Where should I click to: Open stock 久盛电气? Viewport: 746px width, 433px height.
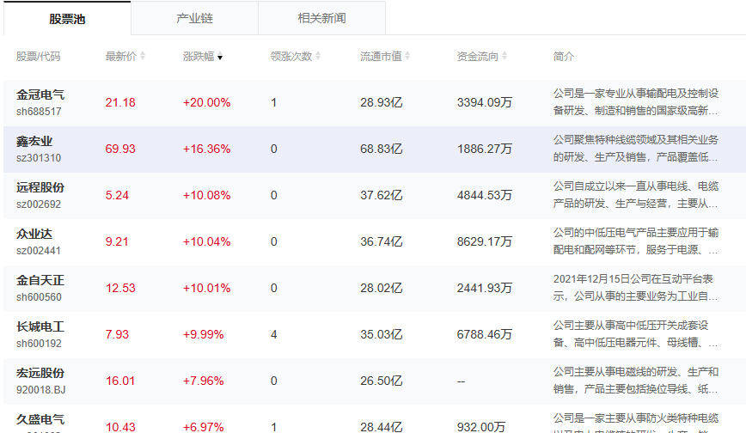[x=40, y=419]
